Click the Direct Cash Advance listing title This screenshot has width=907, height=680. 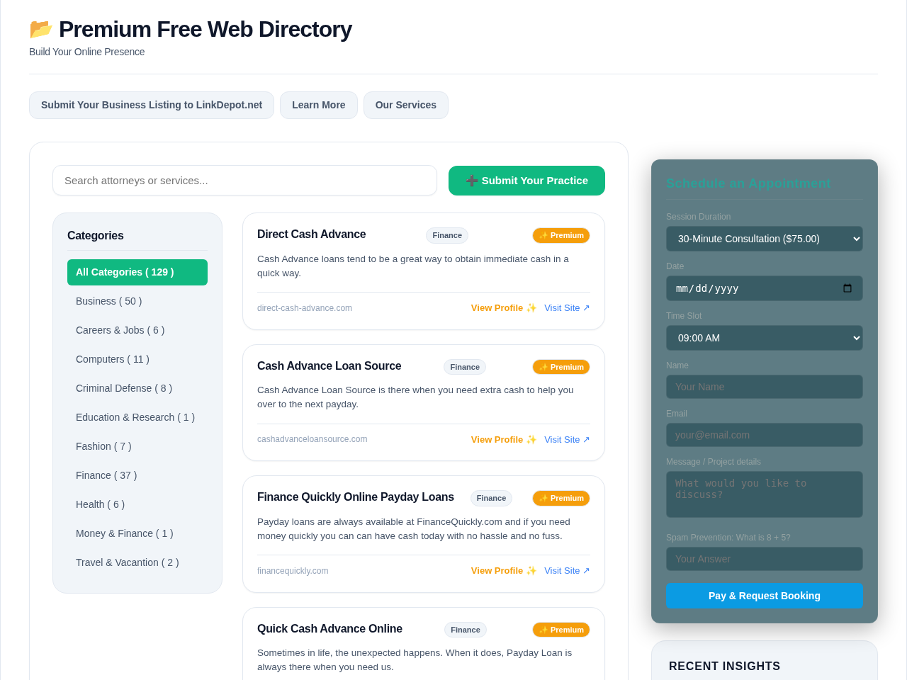point(312,234)
